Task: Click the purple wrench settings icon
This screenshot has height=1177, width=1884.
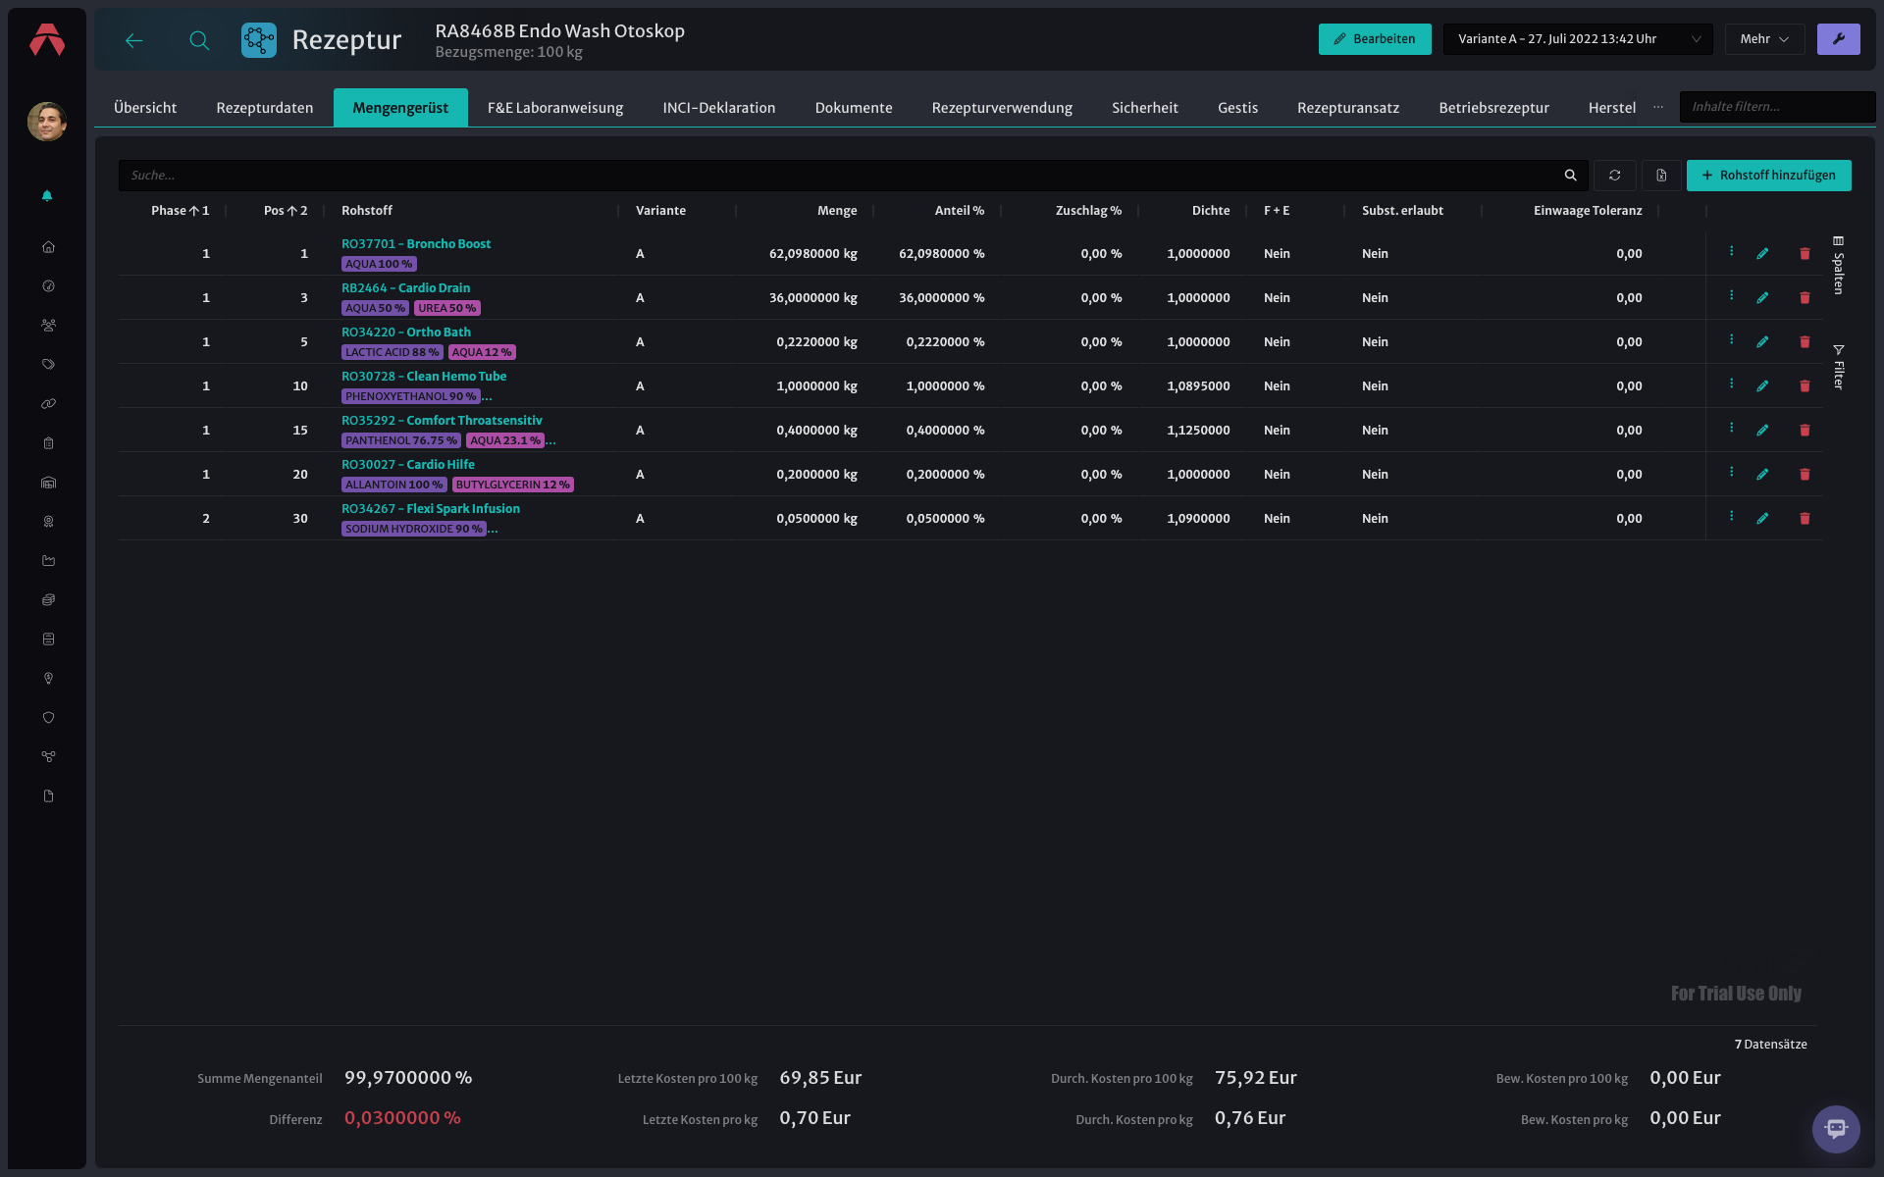Action: tap(1838, 39)
